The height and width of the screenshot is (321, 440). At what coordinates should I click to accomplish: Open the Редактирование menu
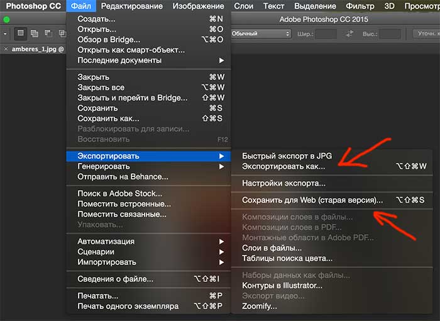coord(132,6)
